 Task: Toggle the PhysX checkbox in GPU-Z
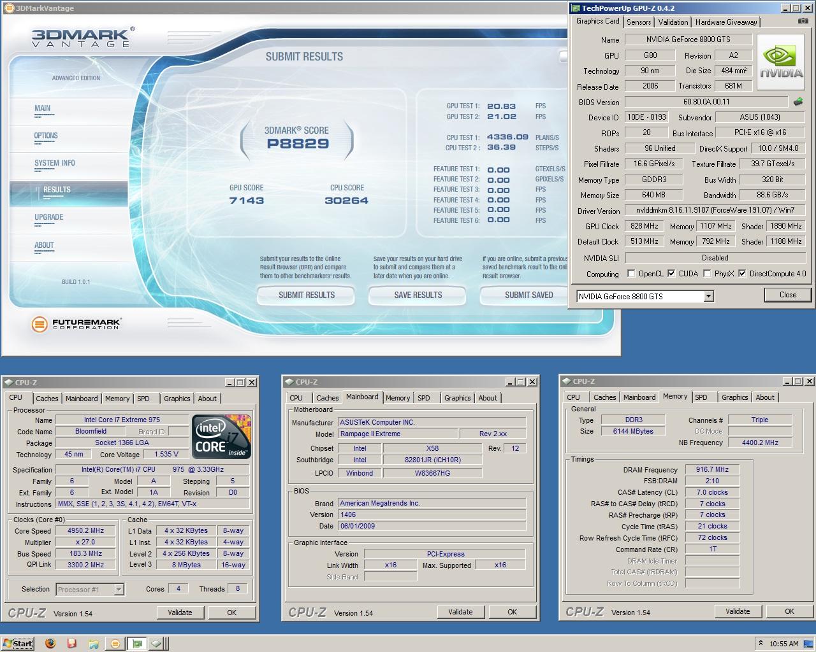coord(707,274)
